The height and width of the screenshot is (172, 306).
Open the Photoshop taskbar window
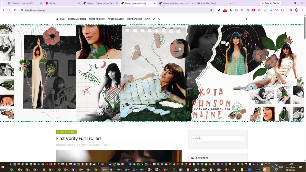point(259,169)
